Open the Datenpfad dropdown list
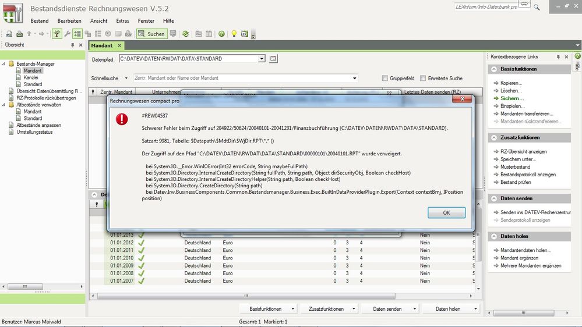 pos(262,59)
